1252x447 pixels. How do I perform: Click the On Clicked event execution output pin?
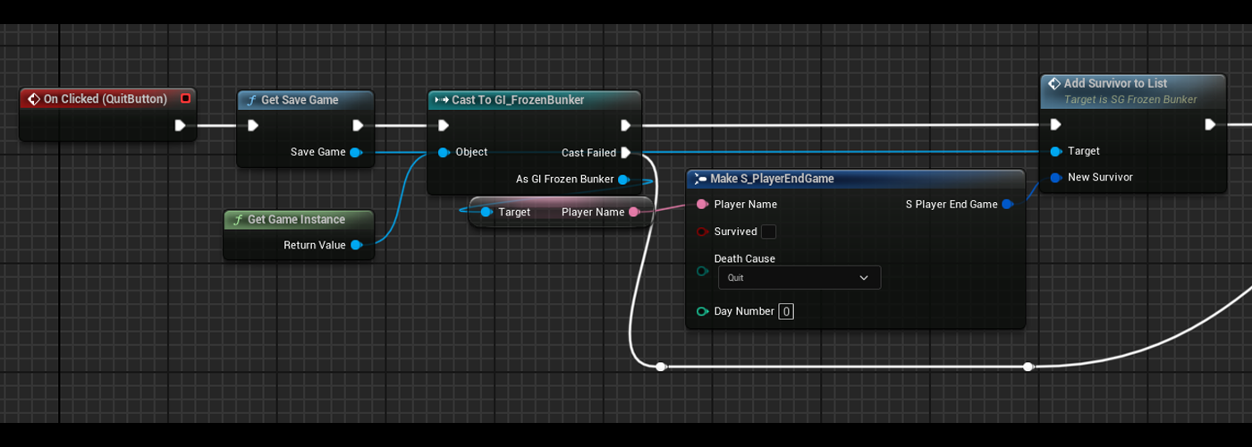tap(180, 125)
